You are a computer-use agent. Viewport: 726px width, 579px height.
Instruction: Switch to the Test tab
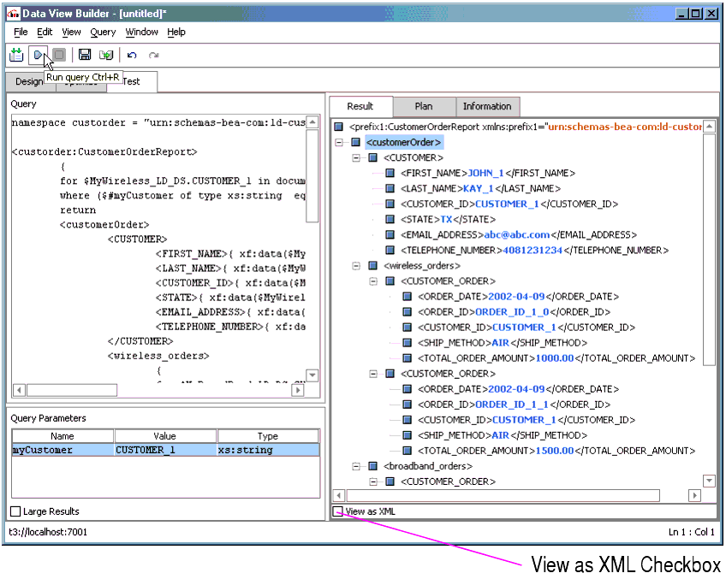[x=133, y=81]
